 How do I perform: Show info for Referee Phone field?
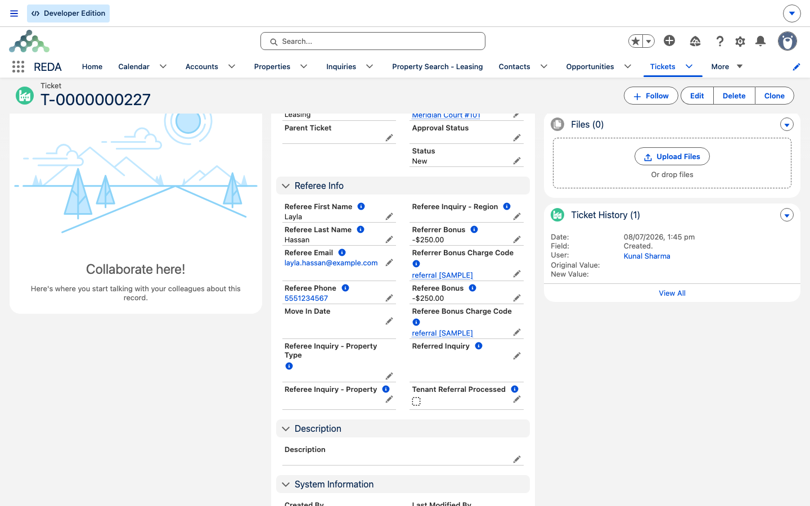coord(345,288)
